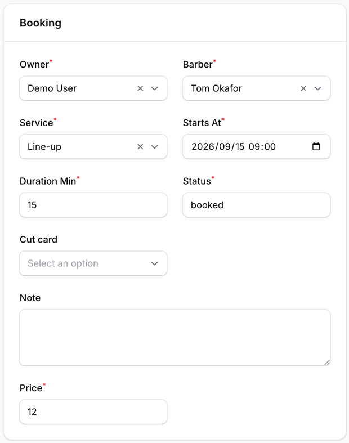Screen dimensions: 349x443
Task: Click the Price field label
Action: (31, 388)
